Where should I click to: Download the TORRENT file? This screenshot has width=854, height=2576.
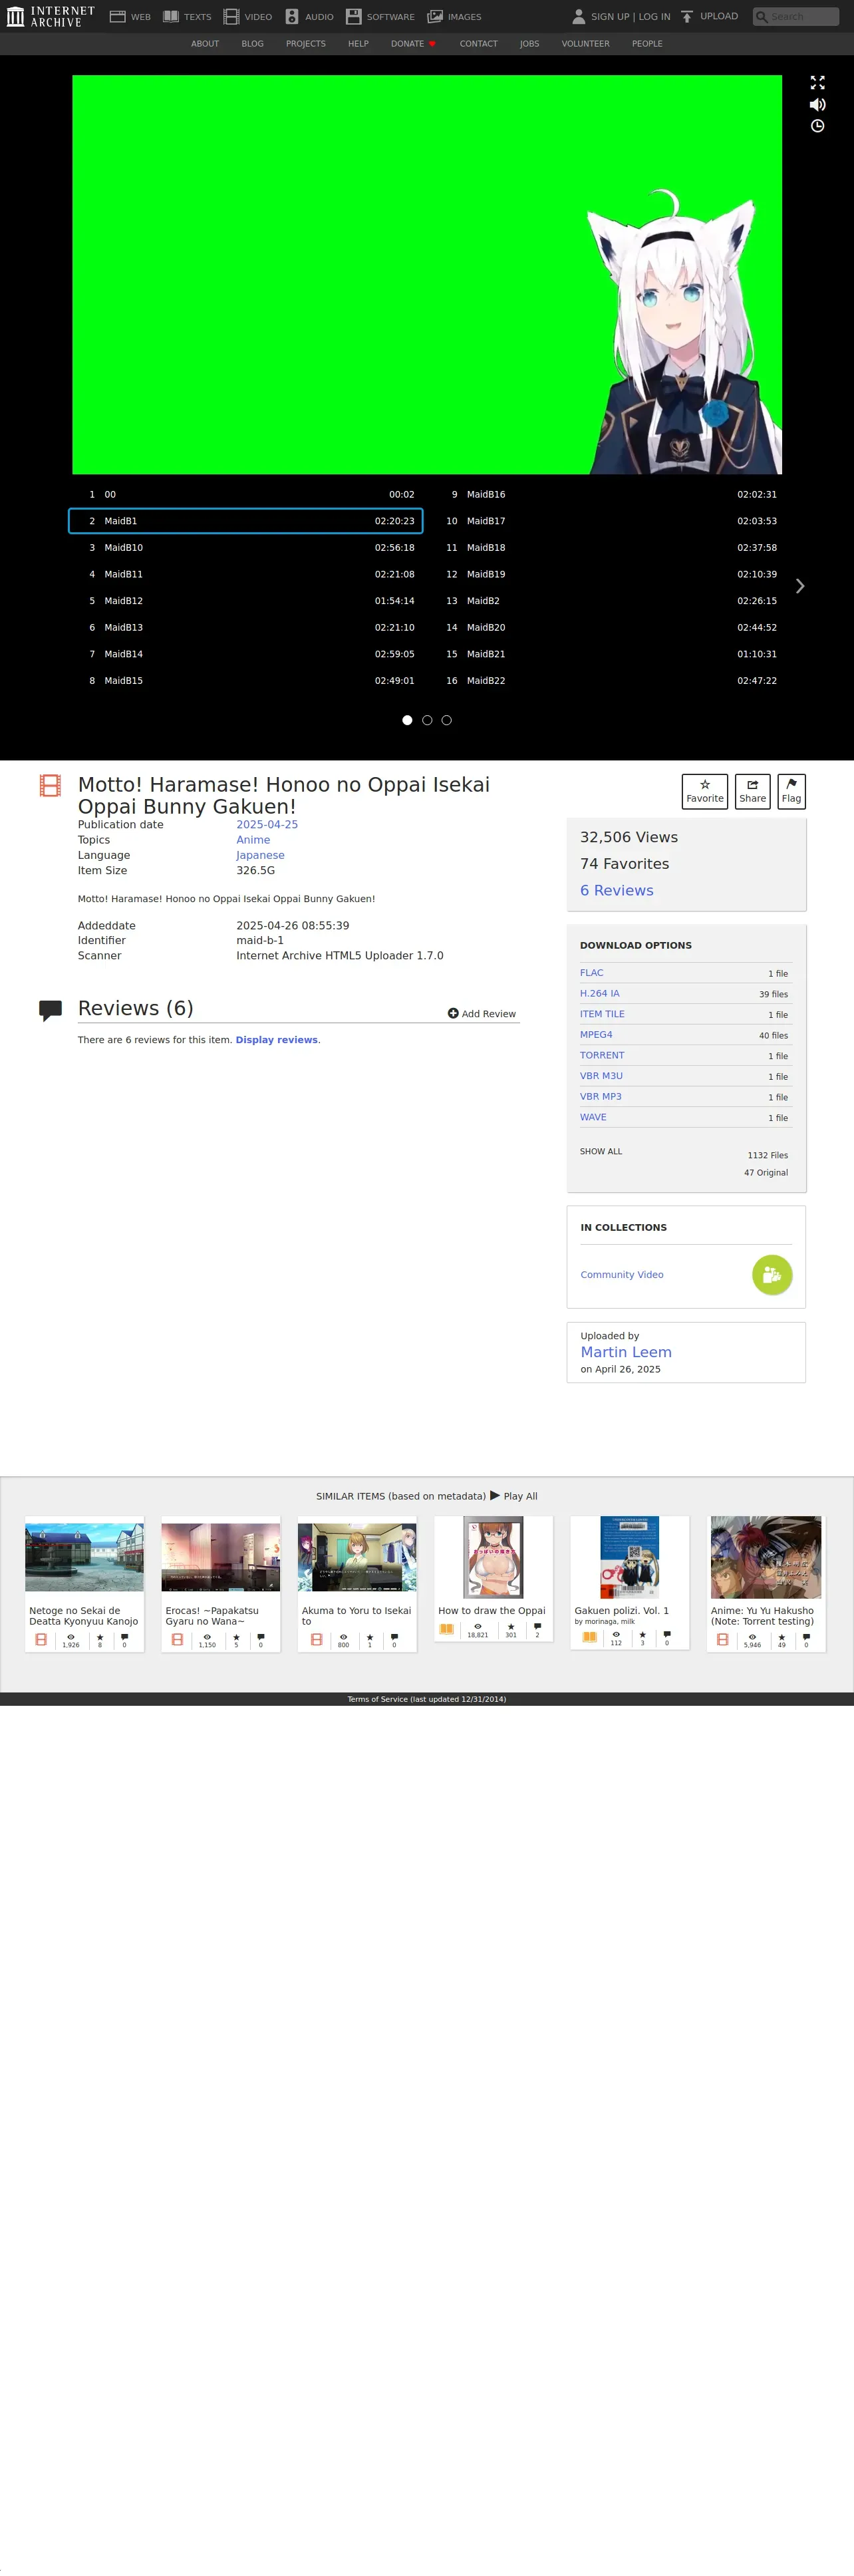tap(602, 1055)
